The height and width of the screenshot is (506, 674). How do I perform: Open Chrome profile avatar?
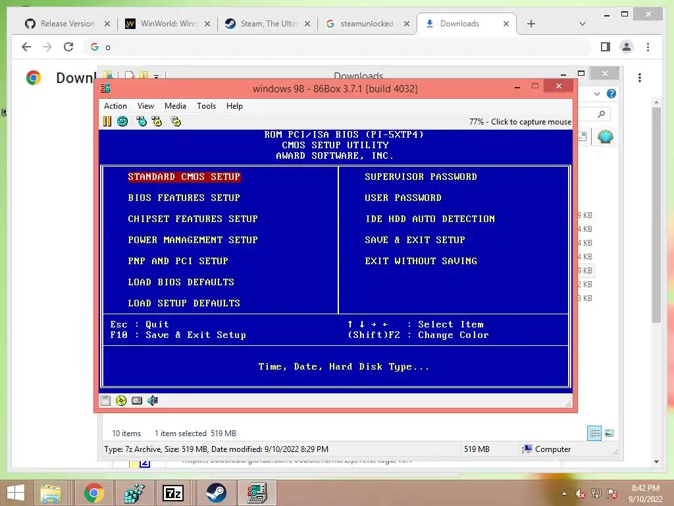click(627, 47)
